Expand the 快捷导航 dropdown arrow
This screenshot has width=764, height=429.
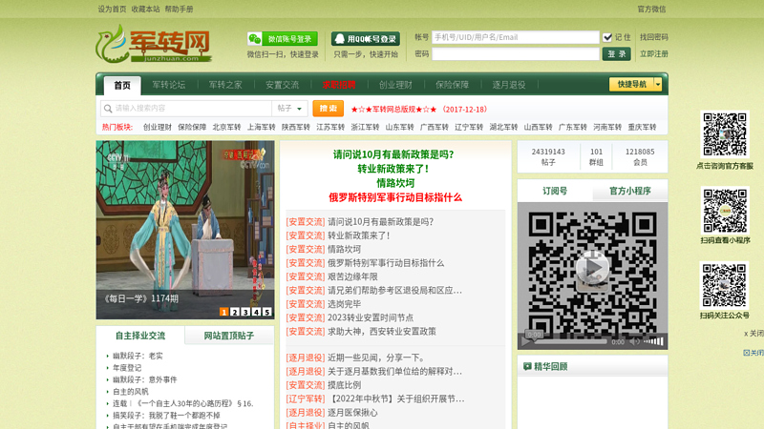point(658,84)
